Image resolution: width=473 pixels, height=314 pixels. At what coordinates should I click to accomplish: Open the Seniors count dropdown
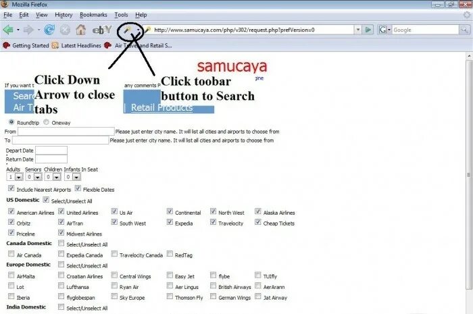(38, 177)
